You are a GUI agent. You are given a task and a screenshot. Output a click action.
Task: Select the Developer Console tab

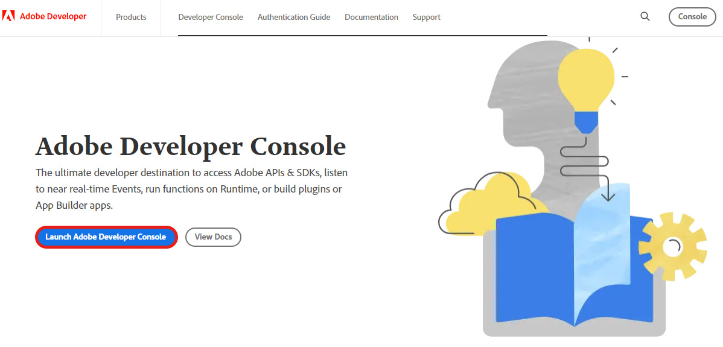click(x=211, y=17)
